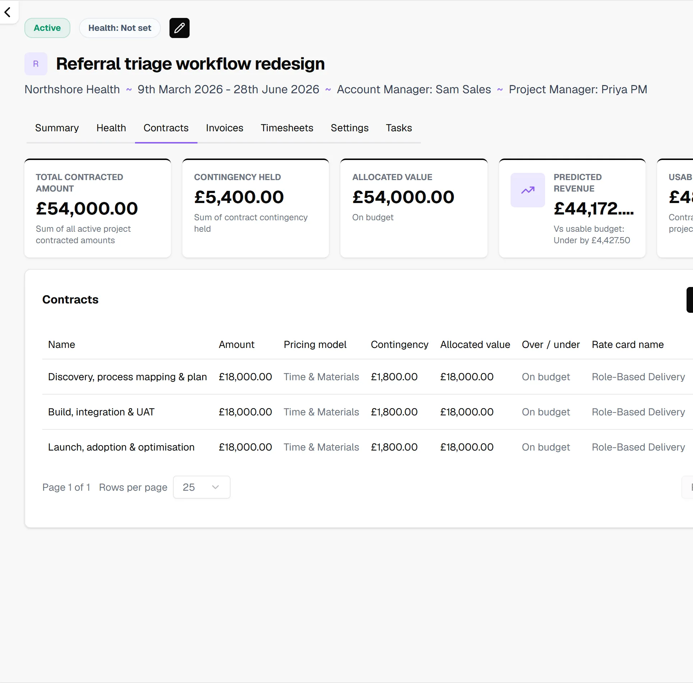Click the project title Referral triage workflow redesign

(190, 64)
